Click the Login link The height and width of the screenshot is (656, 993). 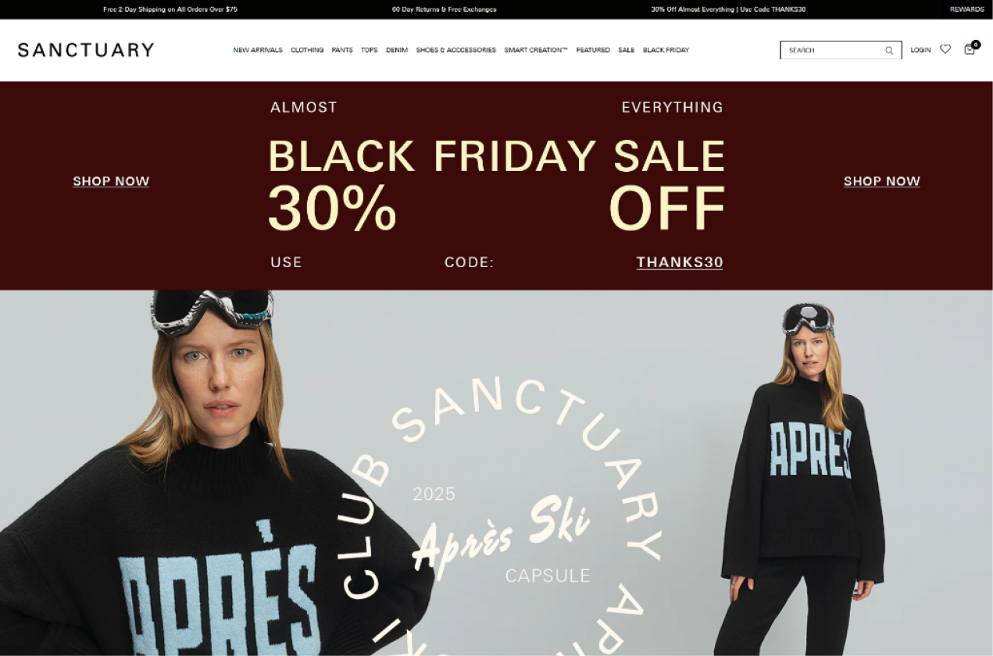point(920,50)
